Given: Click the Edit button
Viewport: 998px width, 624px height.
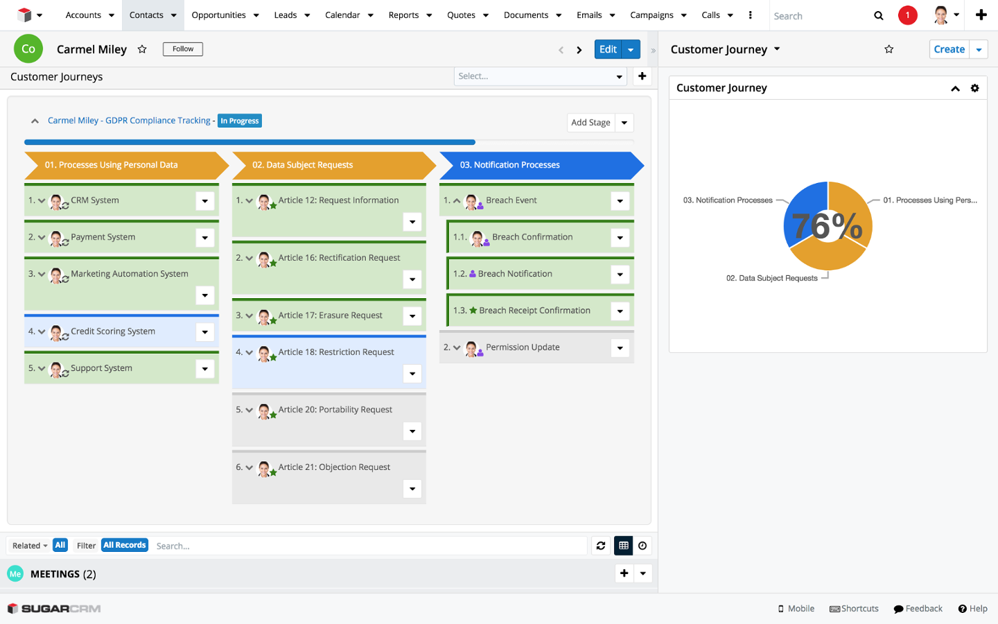Looking at the screenshot, I should click(x=608, y=49).
